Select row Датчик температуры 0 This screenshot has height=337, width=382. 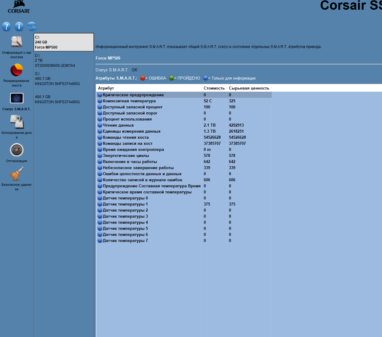tap(184, 198)
